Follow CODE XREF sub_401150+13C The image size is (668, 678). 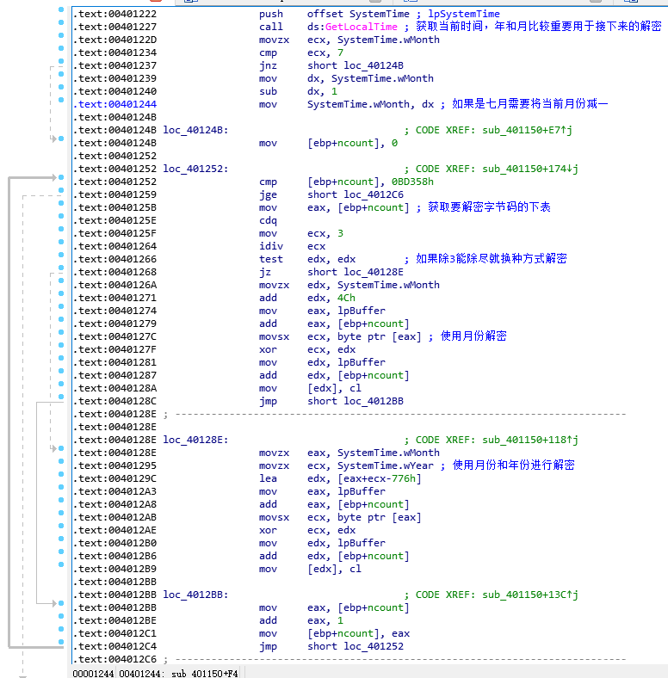530,595
